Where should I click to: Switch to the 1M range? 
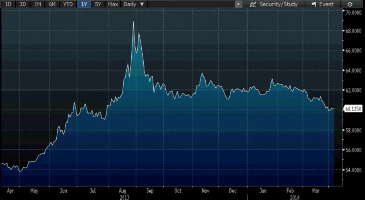pos(37,4)
